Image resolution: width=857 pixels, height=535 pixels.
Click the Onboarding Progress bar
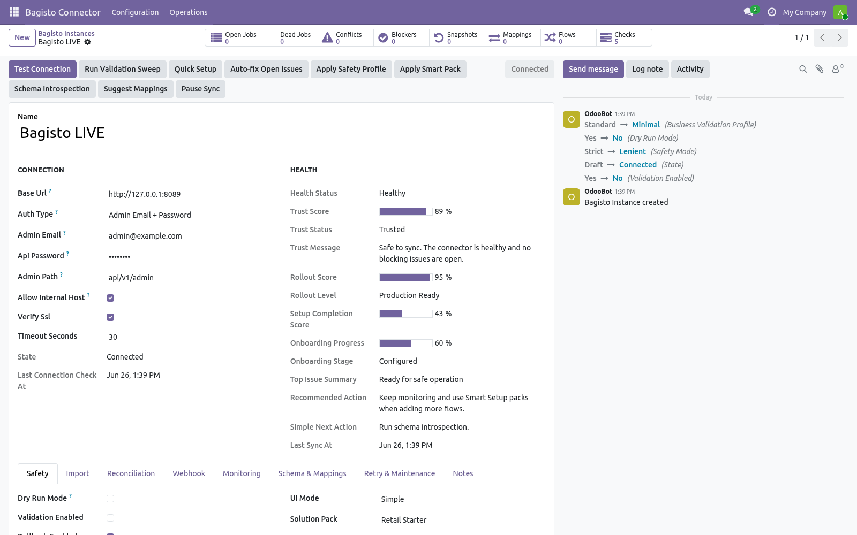coord(406,343)
